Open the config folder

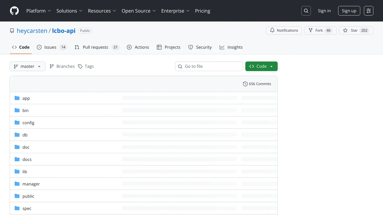tap(28, 123)
